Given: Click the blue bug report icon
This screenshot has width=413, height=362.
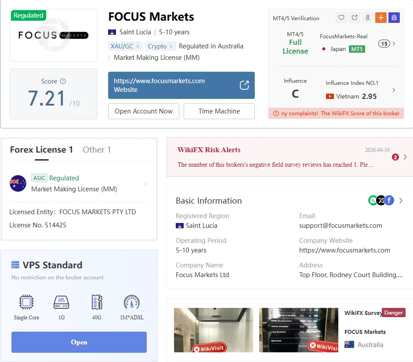Looking at the screenshot, I should [x=394, y=18].
